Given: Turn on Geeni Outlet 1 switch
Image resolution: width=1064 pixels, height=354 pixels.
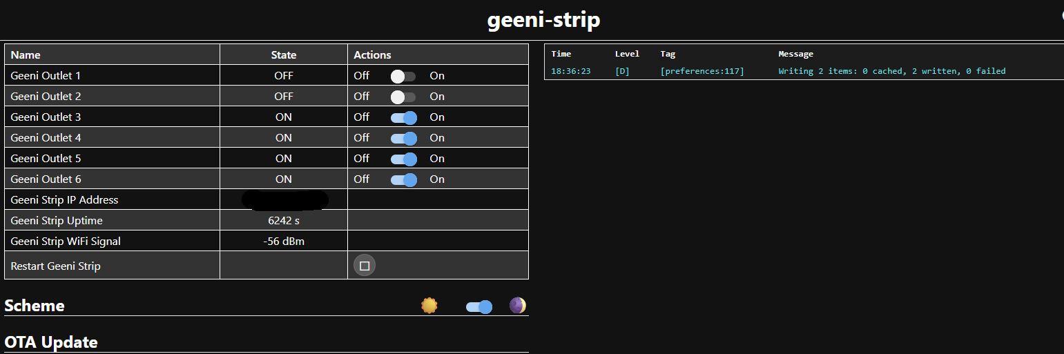Looking at the screenshot, I should tap(403, 76).
